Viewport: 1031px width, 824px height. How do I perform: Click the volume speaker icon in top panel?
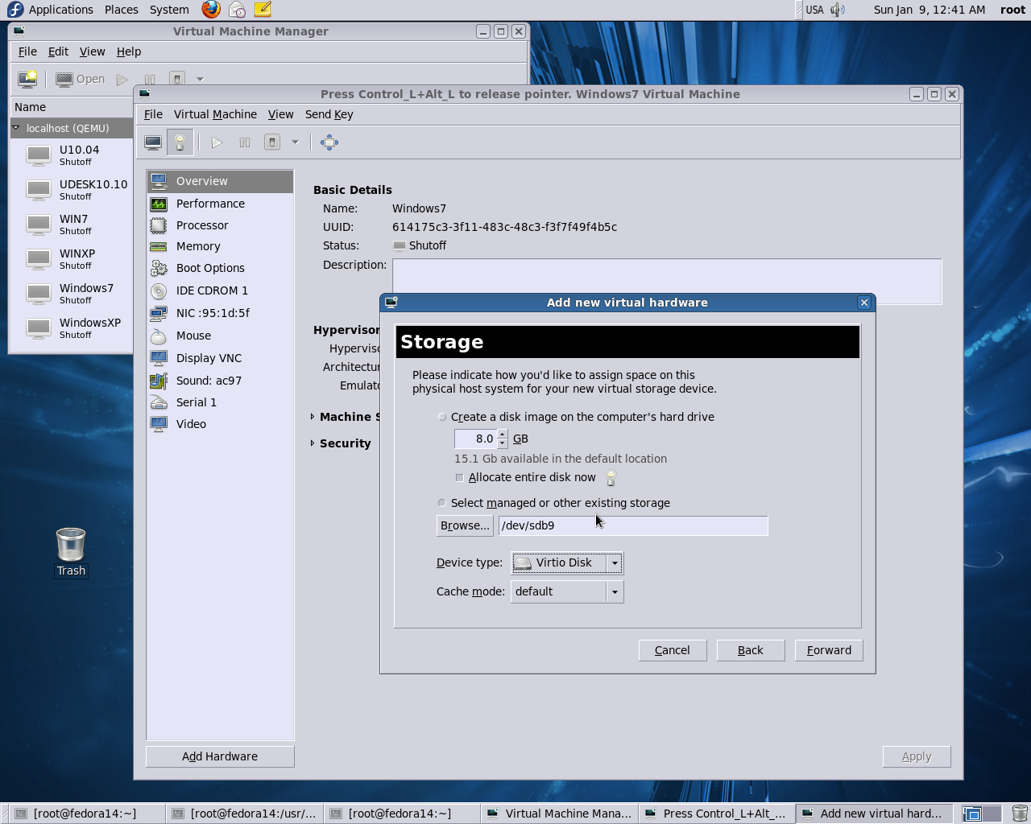838,10
